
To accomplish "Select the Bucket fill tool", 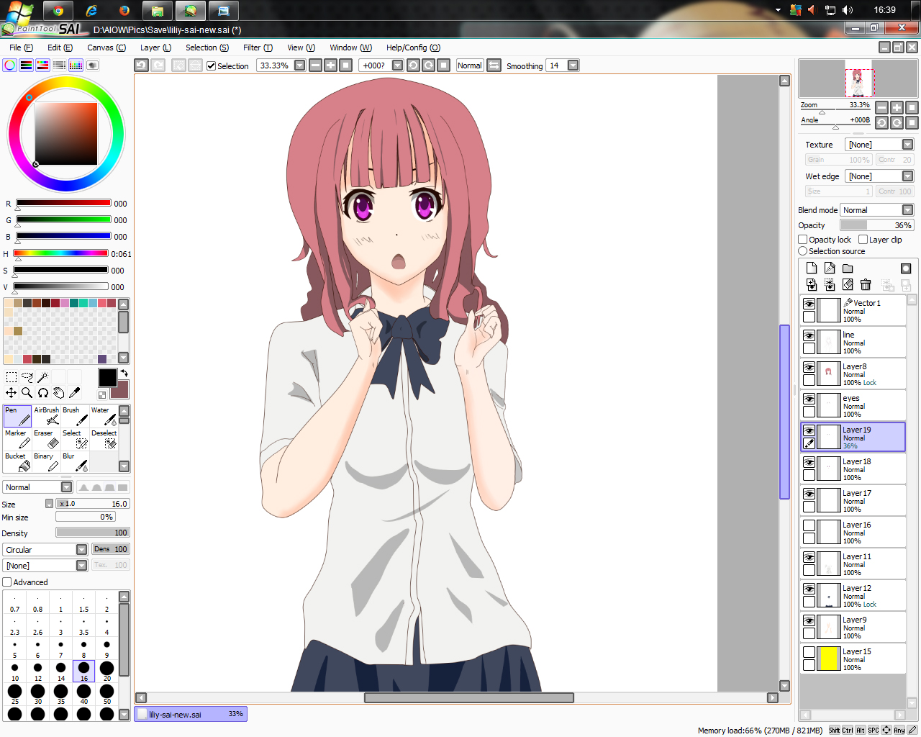I will 17,462.
